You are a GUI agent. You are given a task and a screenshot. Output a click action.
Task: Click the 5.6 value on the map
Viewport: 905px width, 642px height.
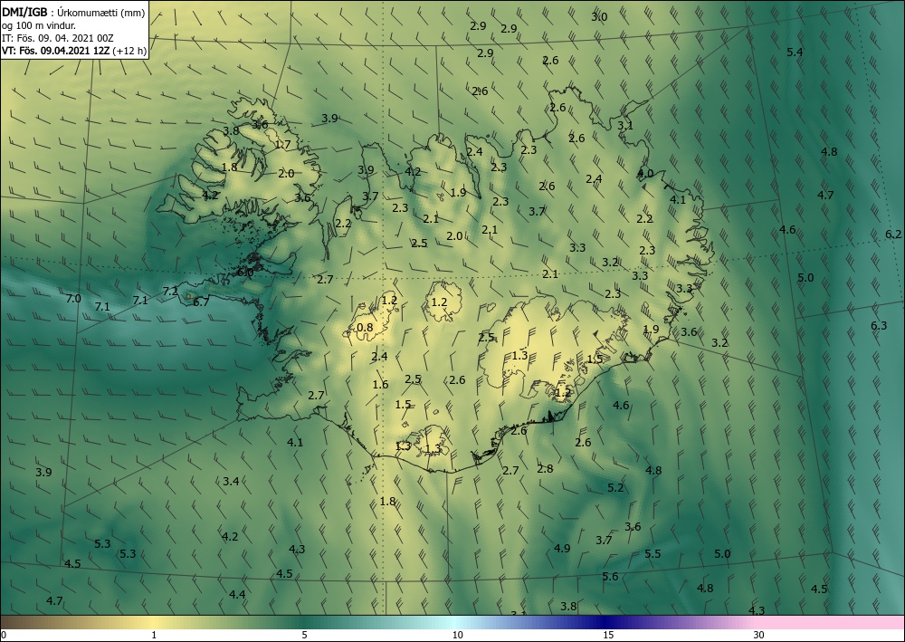(610, 576)
